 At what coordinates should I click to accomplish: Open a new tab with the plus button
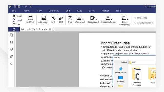(54, 29)
